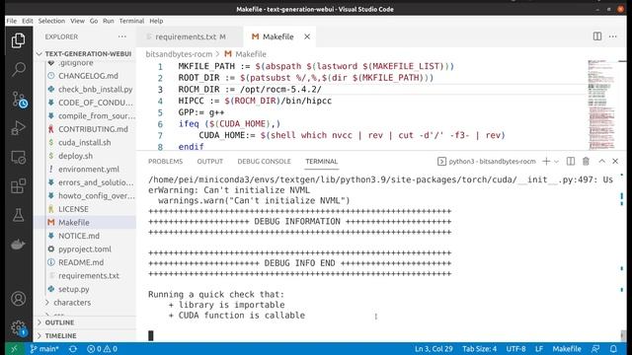Open environment.yml file
Viewport: 632px width, 355px height.
(x=89, y=169)
